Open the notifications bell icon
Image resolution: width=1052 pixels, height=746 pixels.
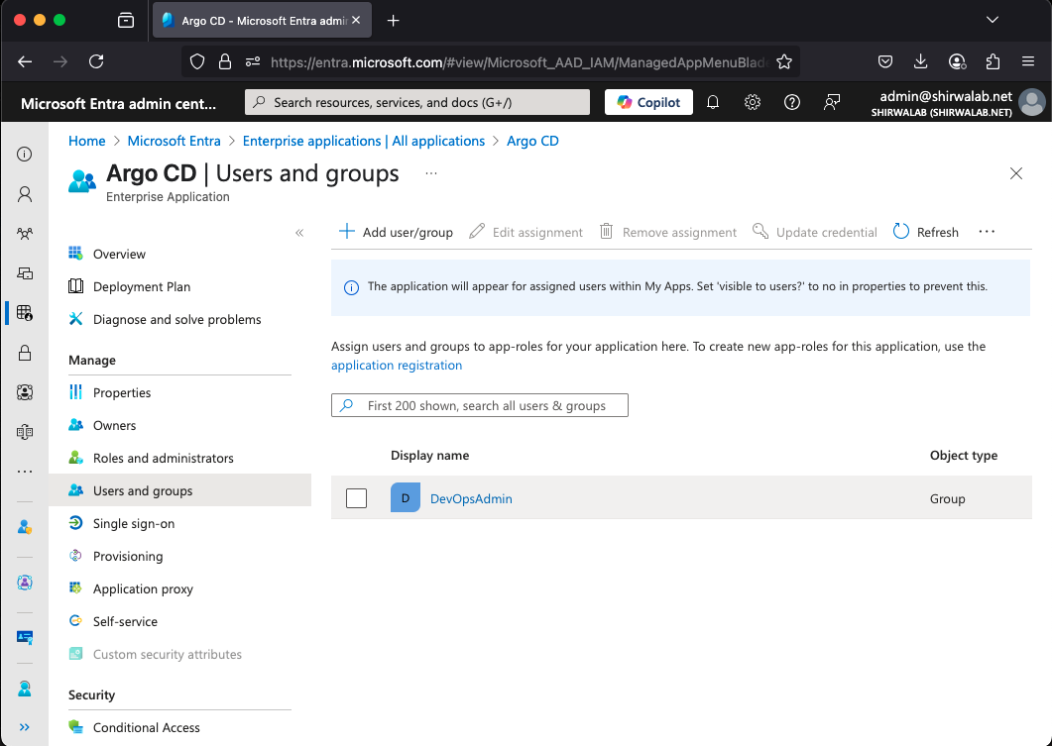(x=713, y=102)
